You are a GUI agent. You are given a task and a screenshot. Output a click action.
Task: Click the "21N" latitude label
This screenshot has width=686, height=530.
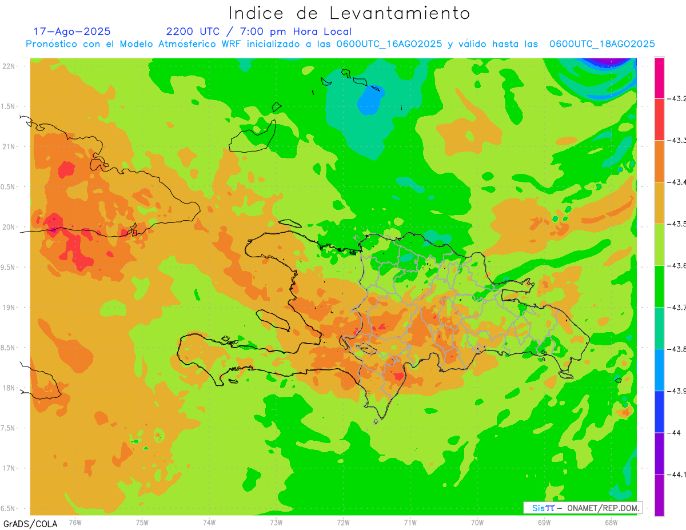point(10,146)
